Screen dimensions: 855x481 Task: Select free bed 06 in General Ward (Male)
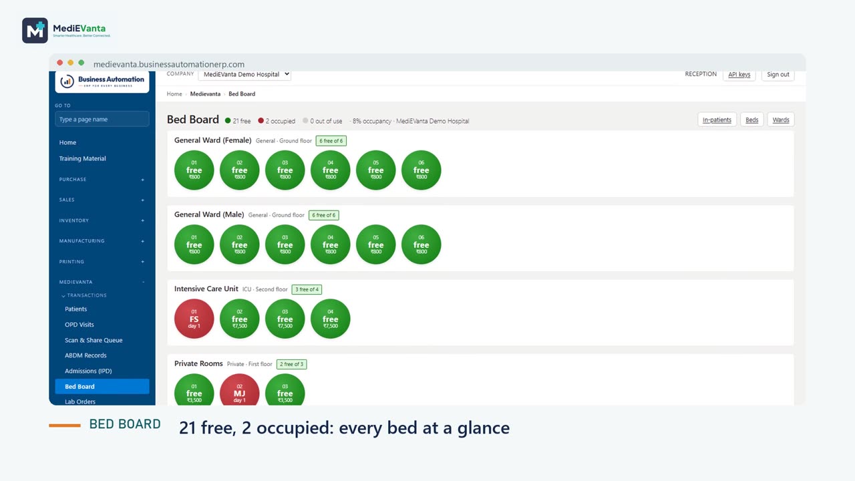(x=421, y=245)
